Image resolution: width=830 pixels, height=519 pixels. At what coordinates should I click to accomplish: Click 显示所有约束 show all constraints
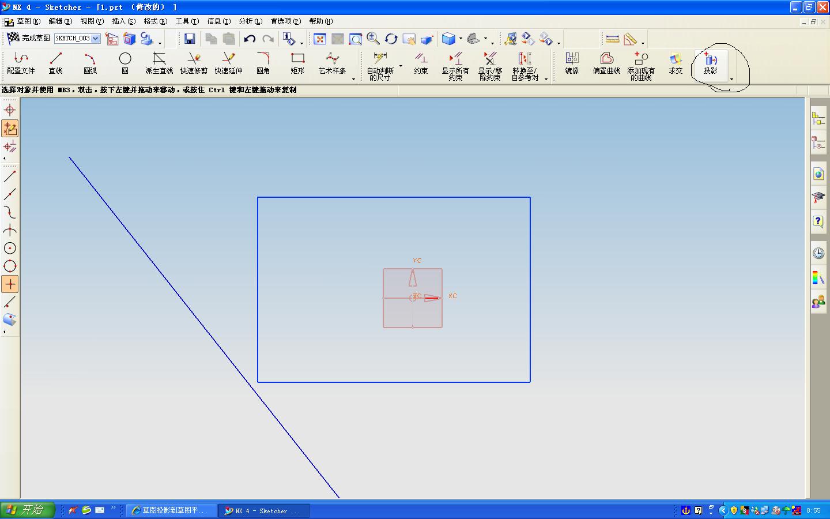(455, 66)
